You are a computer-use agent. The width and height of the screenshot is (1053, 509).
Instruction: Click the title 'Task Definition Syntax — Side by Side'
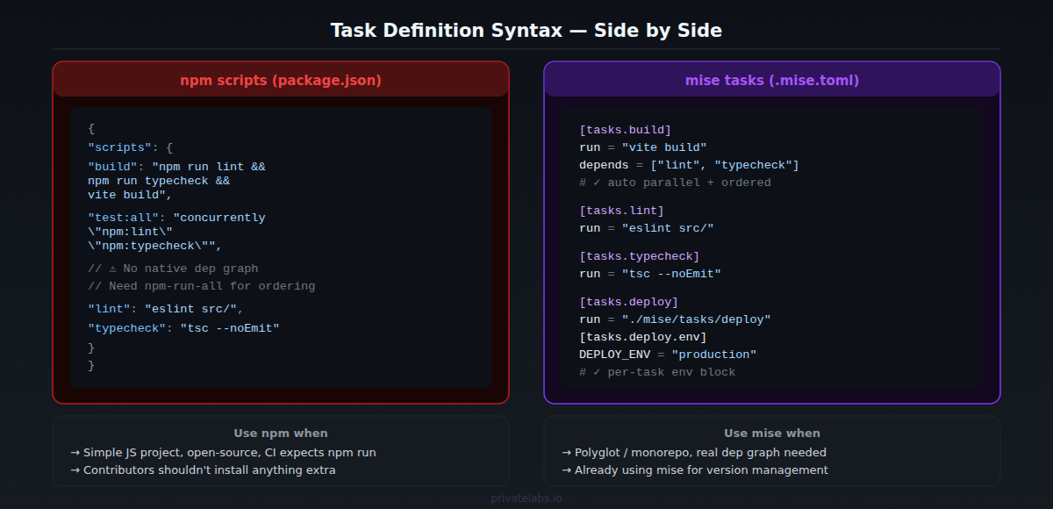[526, 30]
